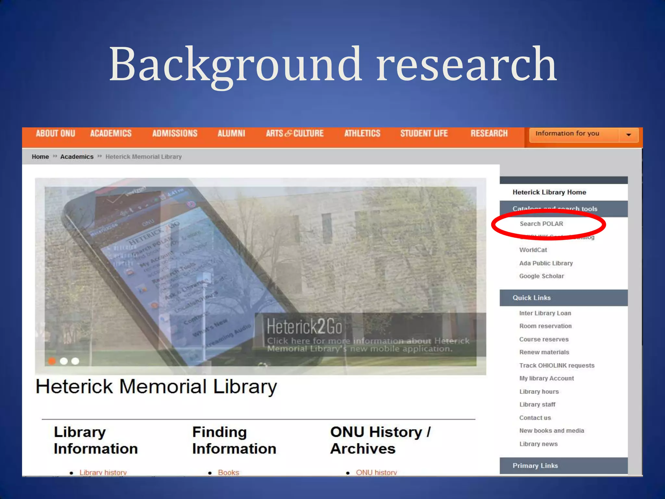Screen dimensions: 665x499
Task: Open the Library hours link
Action: 539,392
